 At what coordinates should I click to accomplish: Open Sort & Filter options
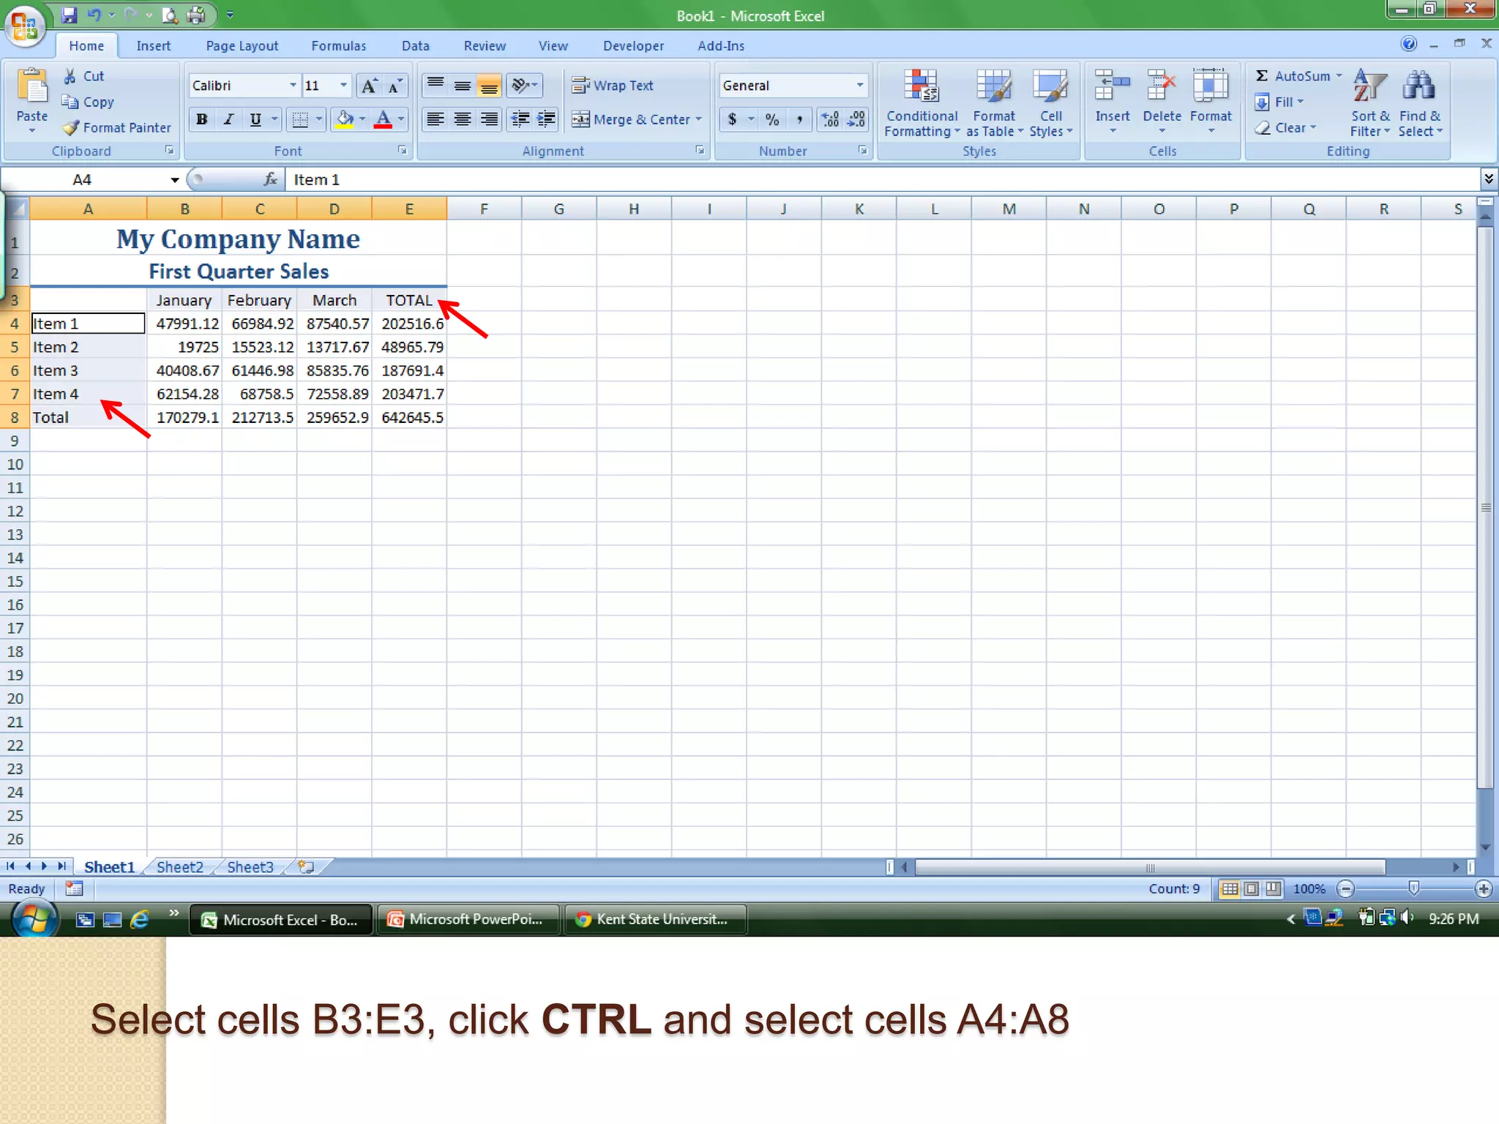pyautogui.click(x=1370, y=103)
